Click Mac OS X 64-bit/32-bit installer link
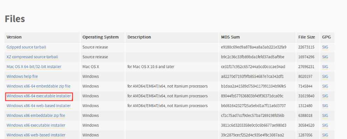This screenshot has height=139, width=347. (34, 67)
